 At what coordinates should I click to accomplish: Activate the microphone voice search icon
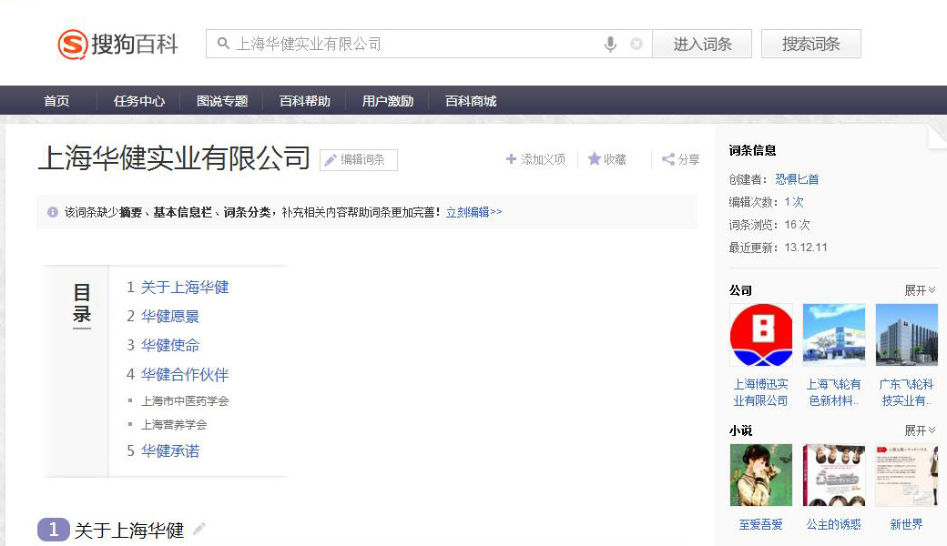(x=611, y=44)
